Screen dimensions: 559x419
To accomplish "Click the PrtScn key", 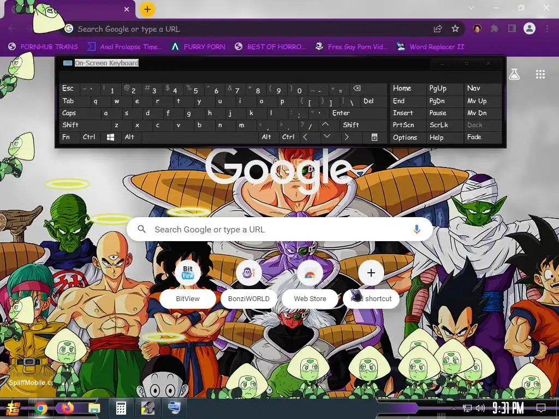I will coord(408,125).
